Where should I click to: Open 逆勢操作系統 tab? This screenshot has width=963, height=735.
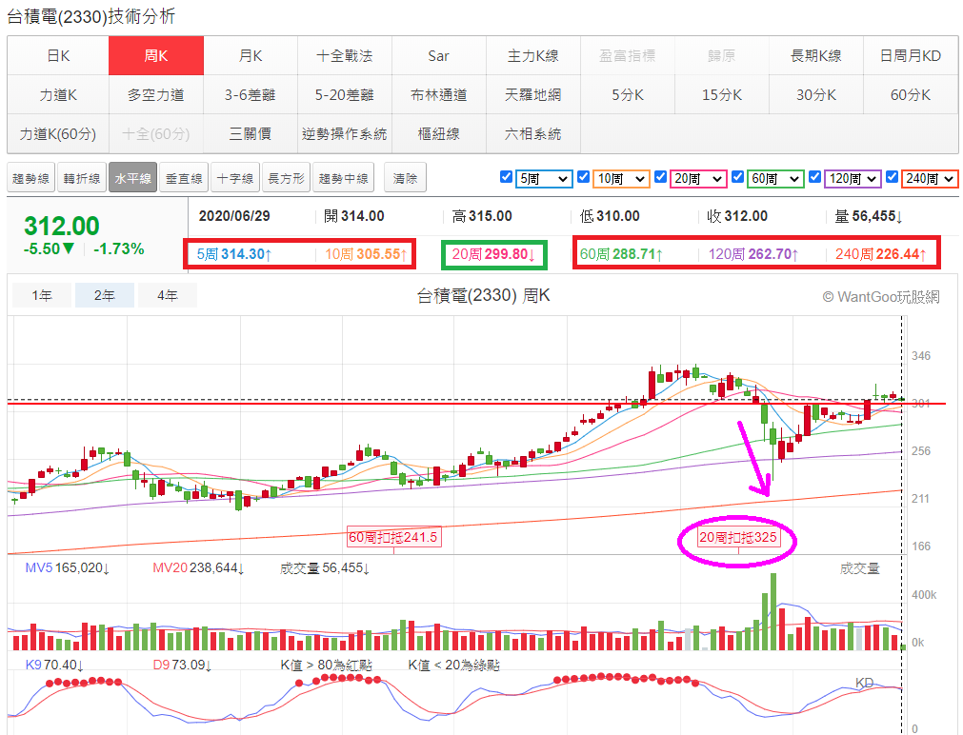tap(345, 134)
